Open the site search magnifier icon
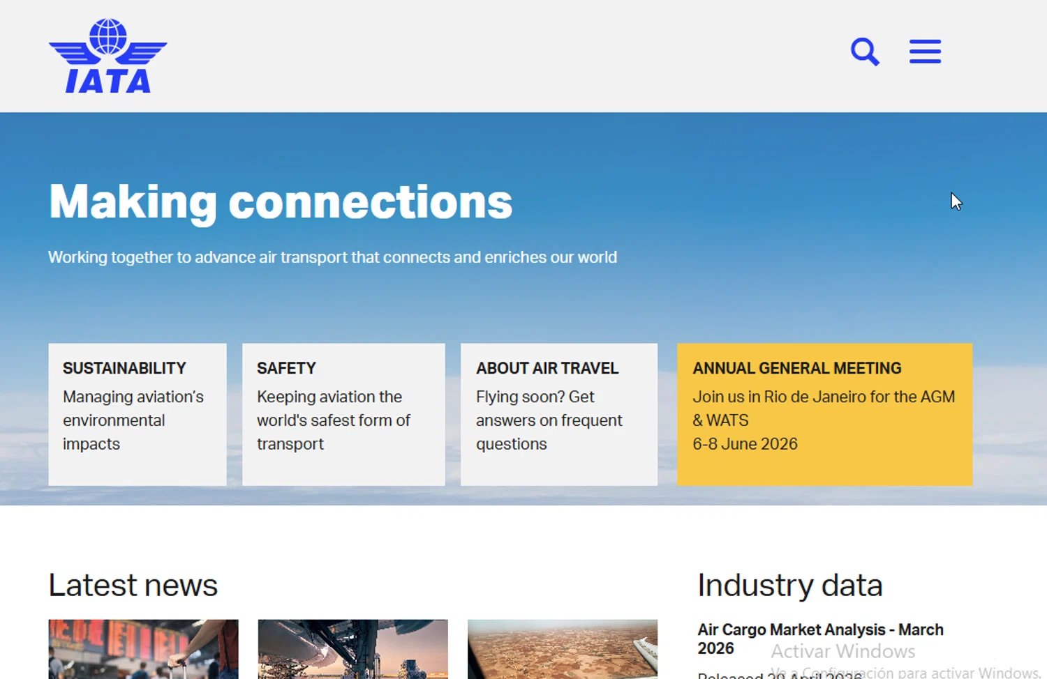Image resolution: width=1047 pixels, height=679 pixels. (x=865, y=52)
